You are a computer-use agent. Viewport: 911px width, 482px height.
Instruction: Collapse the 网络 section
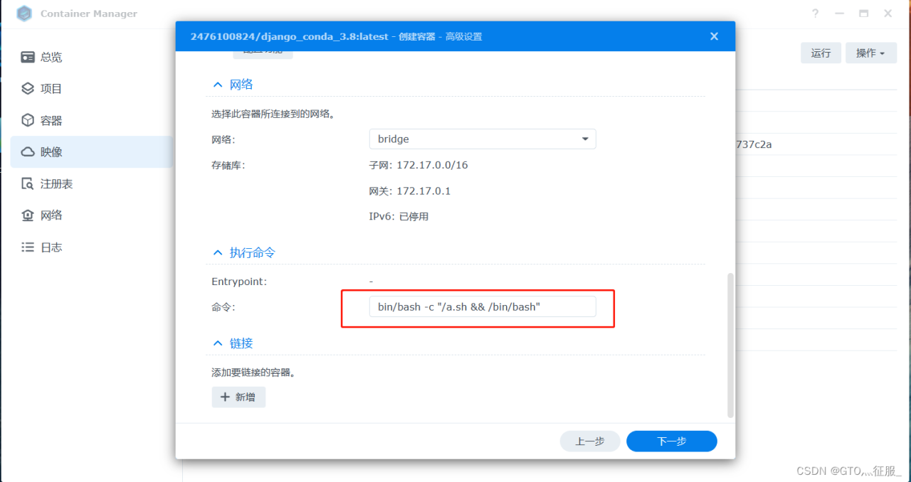[218, 85]
